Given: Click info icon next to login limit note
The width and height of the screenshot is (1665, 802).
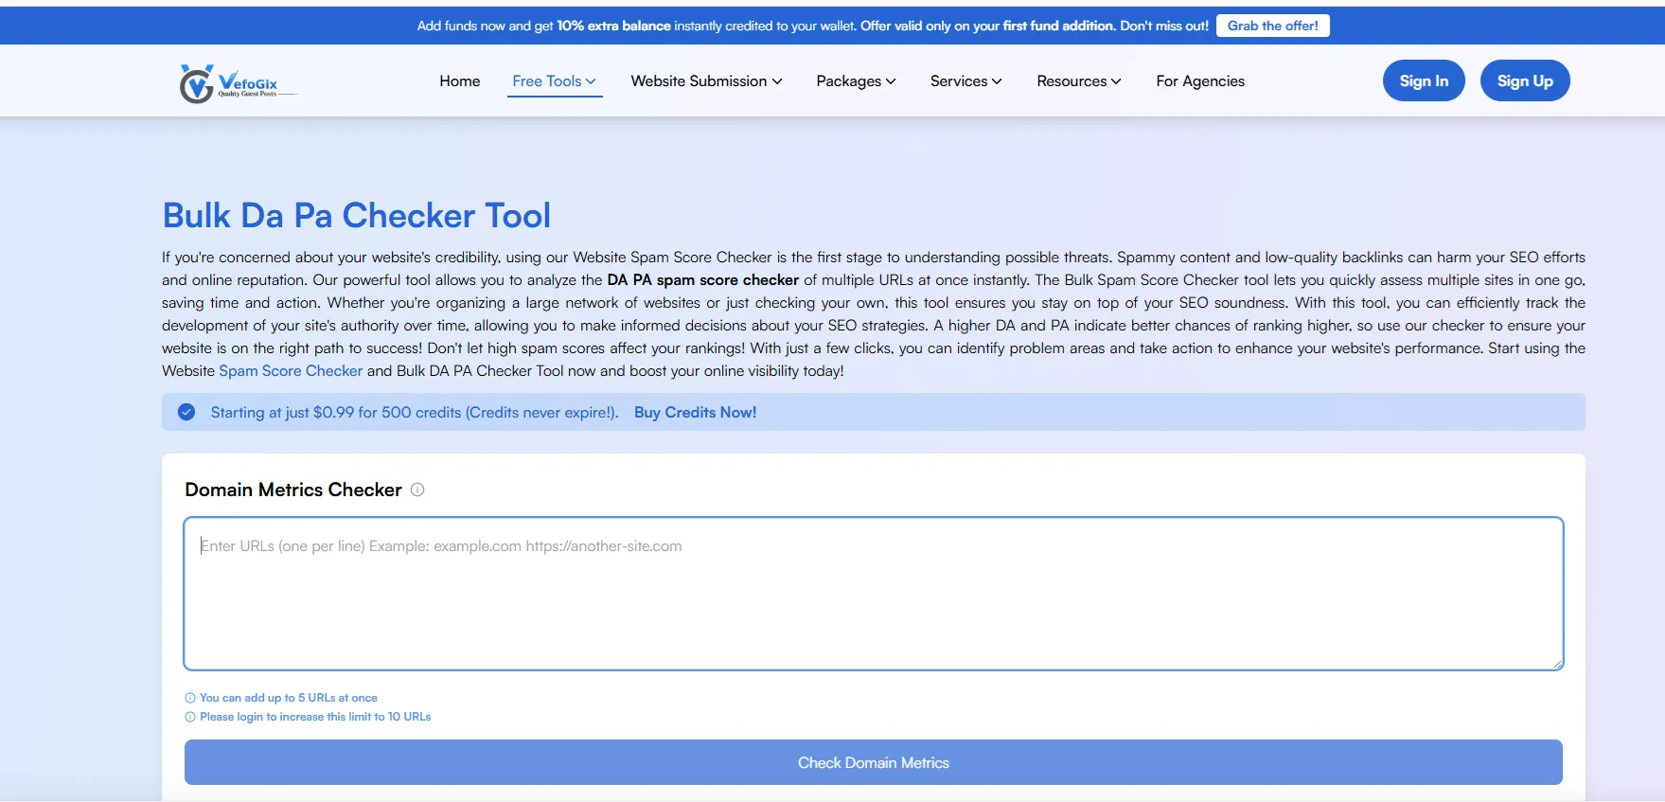Looking at the screenshot, I should 190,717.
